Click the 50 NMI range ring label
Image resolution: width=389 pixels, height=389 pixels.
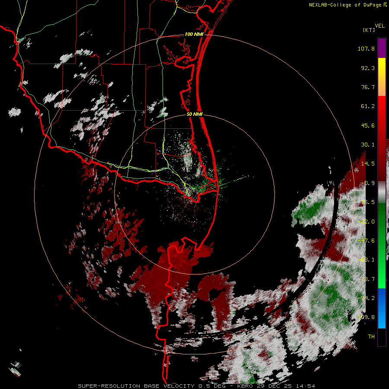click(195, 115)
